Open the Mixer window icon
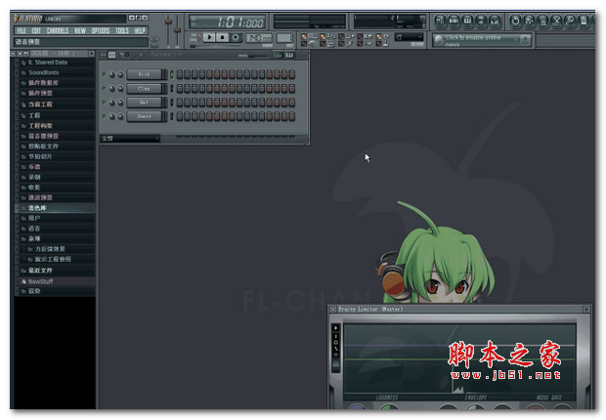Viewport: 606px width, 420px height. pyautogui.click(x=495, y=21)
